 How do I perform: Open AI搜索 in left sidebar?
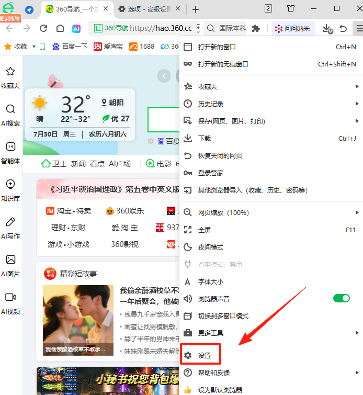click(x=10, y=116)
